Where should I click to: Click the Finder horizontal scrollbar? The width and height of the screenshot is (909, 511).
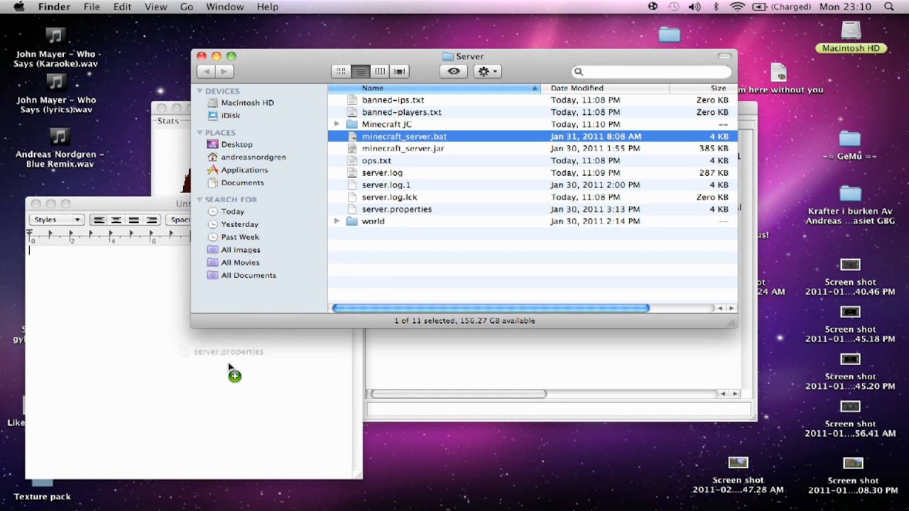[490, 308]
